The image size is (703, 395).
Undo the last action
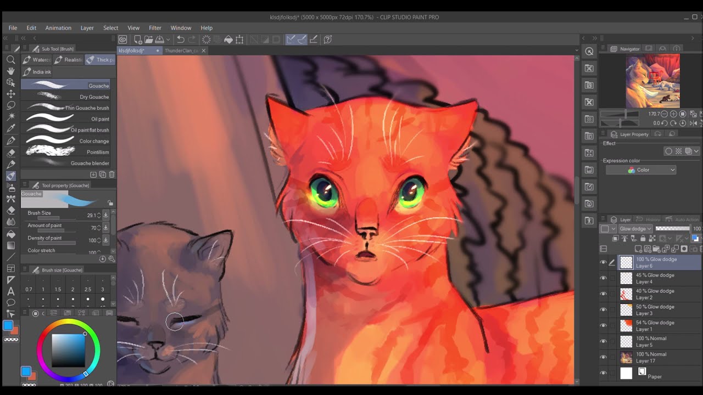(x=180, y=39)
